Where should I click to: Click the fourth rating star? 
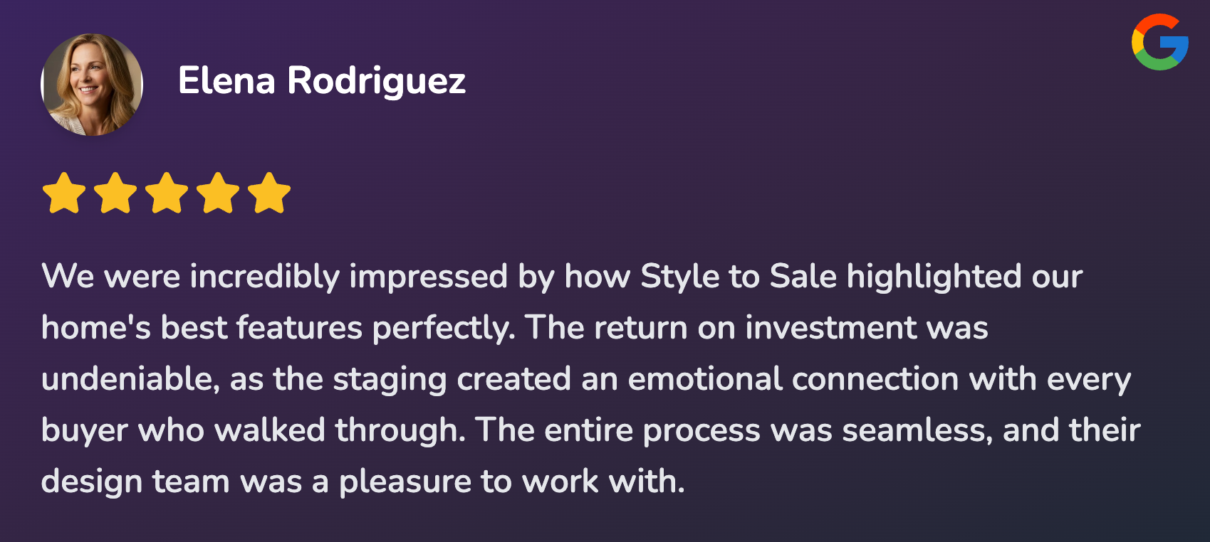point(218,193)
